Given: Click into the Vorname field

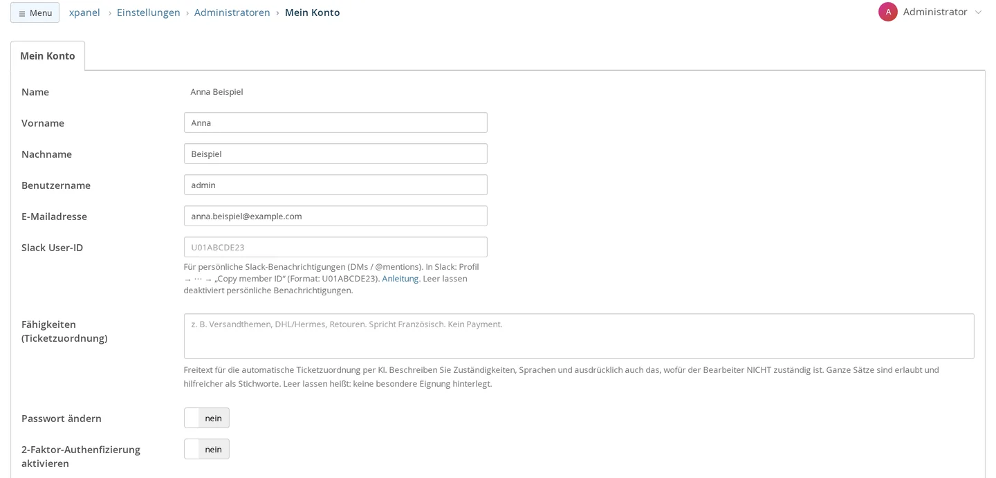Looking at the screenshot, I should [335, 122].
